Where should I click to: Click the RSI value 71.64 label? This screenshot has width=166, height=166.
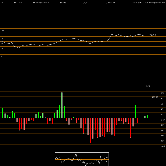(153, 35)
